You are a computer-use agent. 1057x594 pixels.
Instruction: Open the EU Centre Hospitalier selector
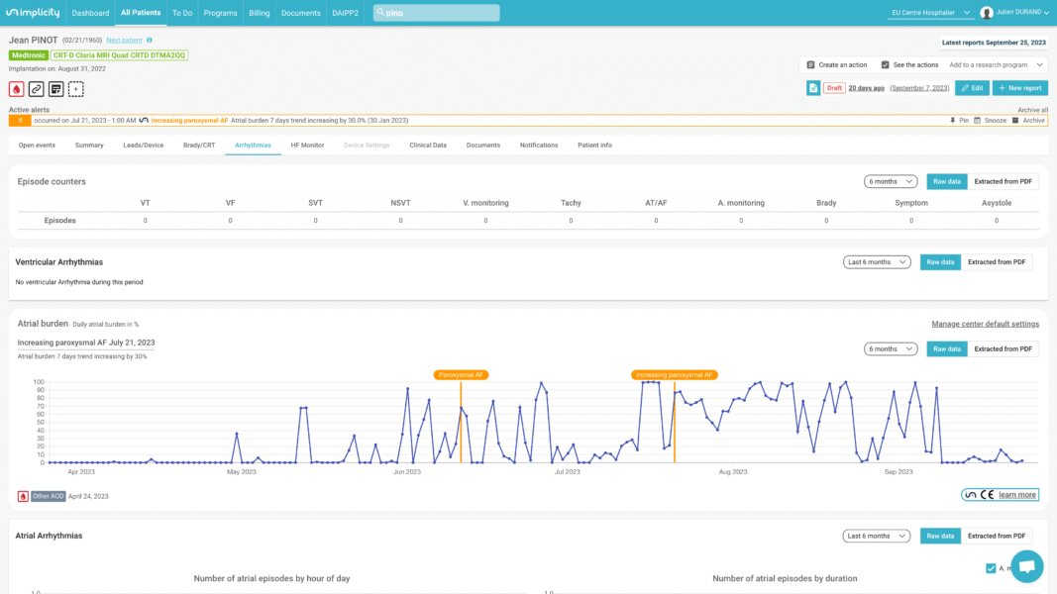929,13
